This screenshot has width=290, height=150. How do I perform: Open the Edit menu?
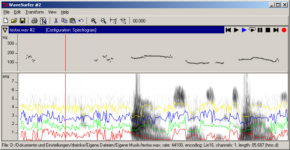click(x=17, y=12)
